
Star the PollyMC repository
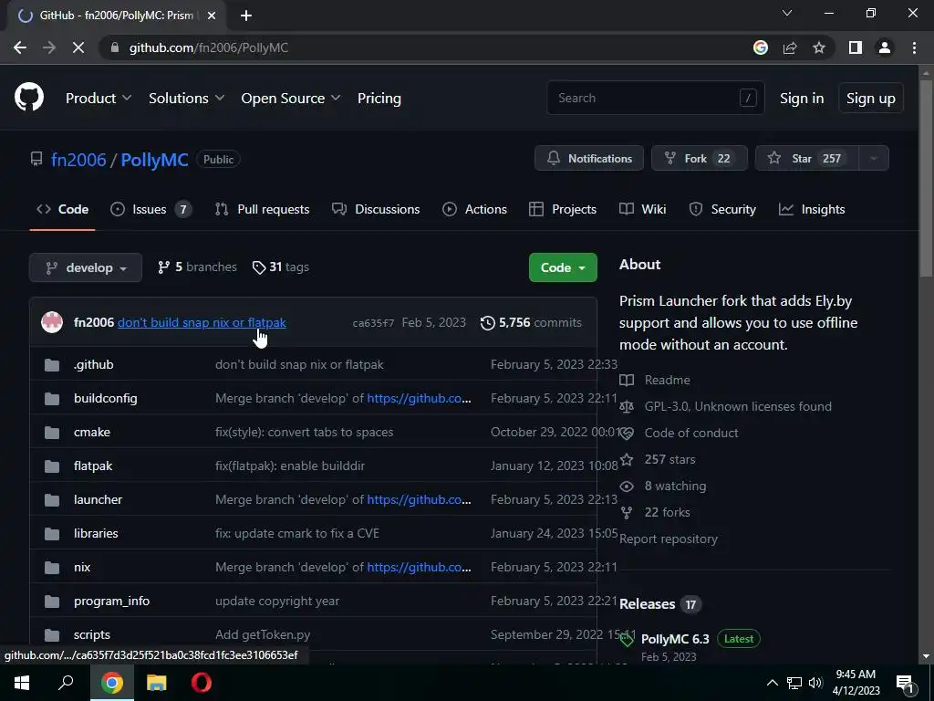click(807, 159)
